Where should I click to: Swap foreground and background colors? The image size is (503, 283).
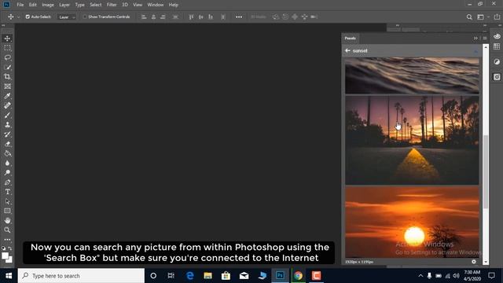click(10, 248)
